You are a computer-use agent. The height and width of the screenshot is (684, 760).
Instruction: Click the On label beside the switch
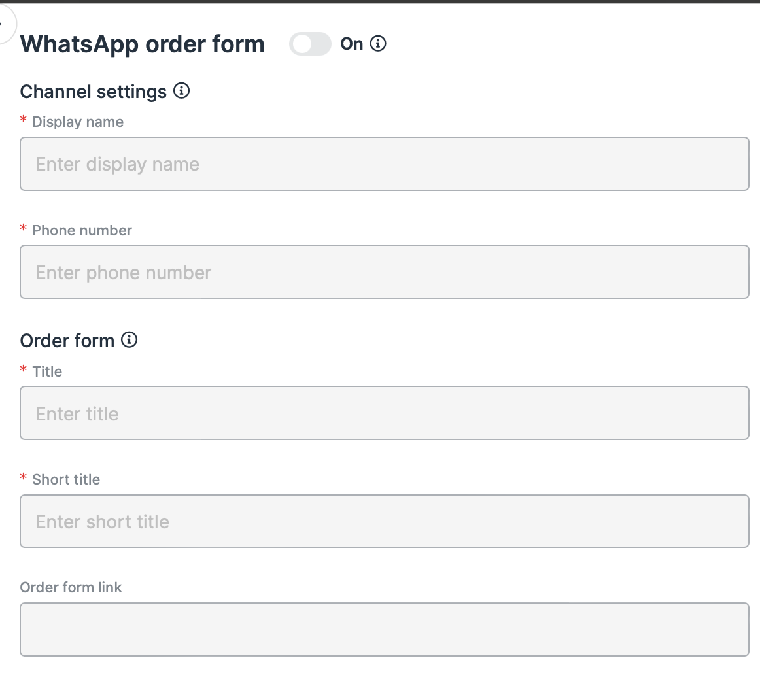(352, 44)
